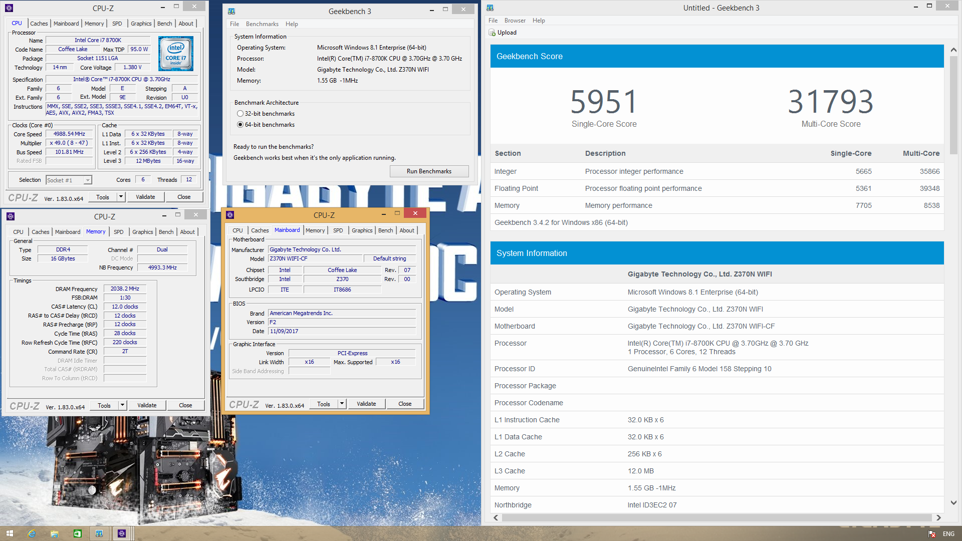The image size is (962, 541).
Task: Click the horizontal scrollbar in Geekbench results
Action: 716,518
